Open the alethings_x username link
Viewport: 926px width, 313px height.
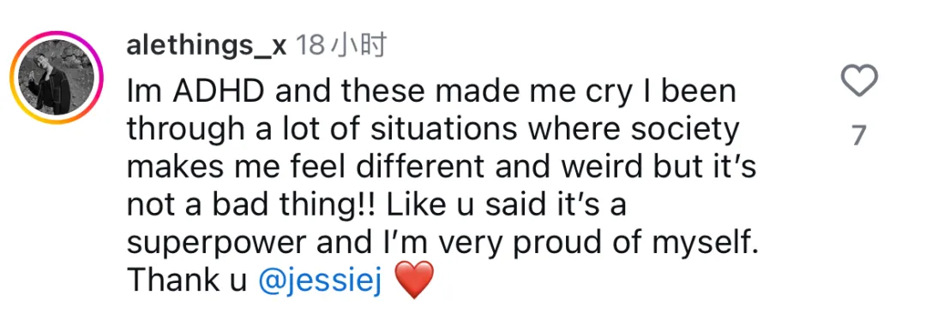pos(206,46)
